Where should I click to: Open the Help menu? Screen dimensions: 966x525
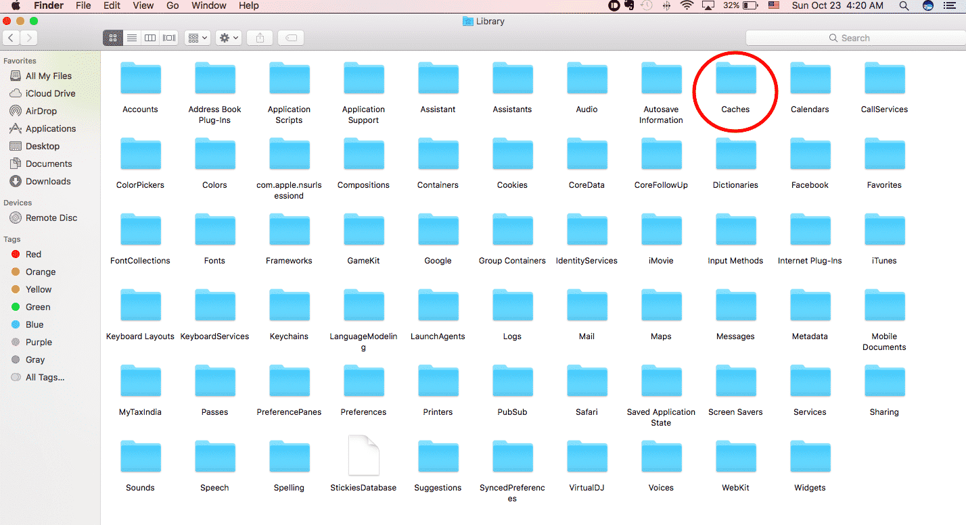(x=248, y=5)
